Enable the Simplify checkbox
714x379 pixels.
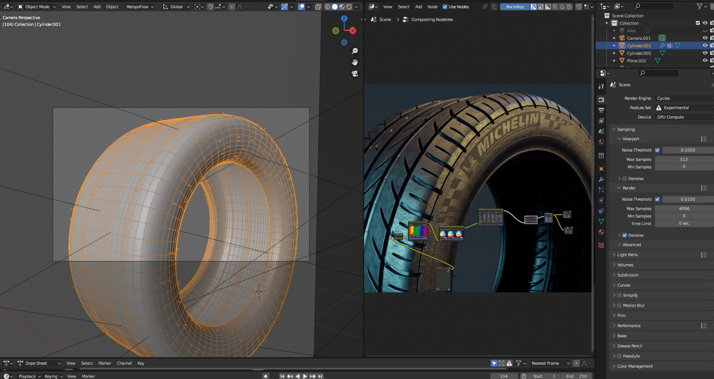pos(619,295)
